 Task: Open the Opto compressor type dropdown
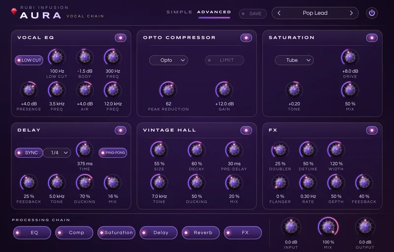pos(168,60)
